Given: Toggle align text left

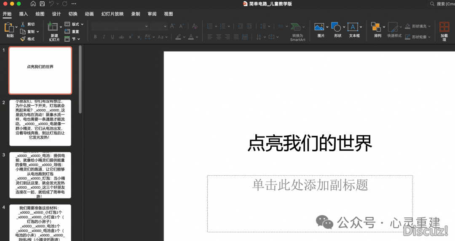Looking at the screenshot, I should 210,37.
